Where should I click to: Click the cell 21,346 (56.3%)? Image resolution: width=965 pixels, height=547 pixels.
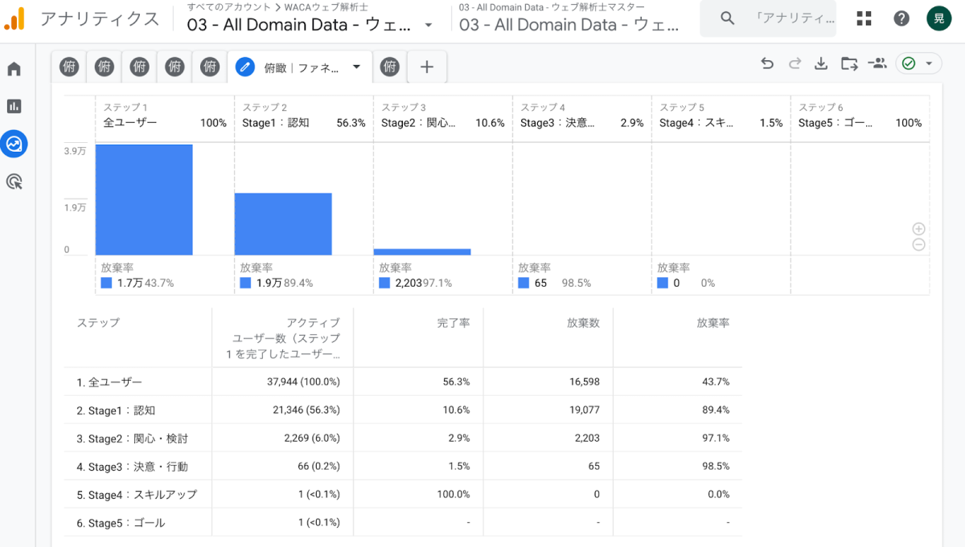coord(306,410)
